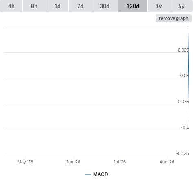The image size is (193, 185).
Task: Toggle the MACD legend entry
Action: pos(96,174)
